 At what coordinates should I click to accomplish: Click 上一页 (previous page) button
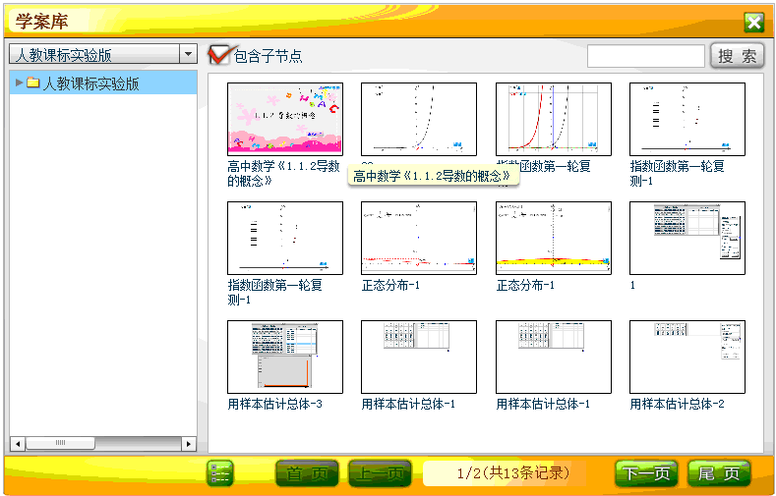pyautogui.click(x=380, y=473)
